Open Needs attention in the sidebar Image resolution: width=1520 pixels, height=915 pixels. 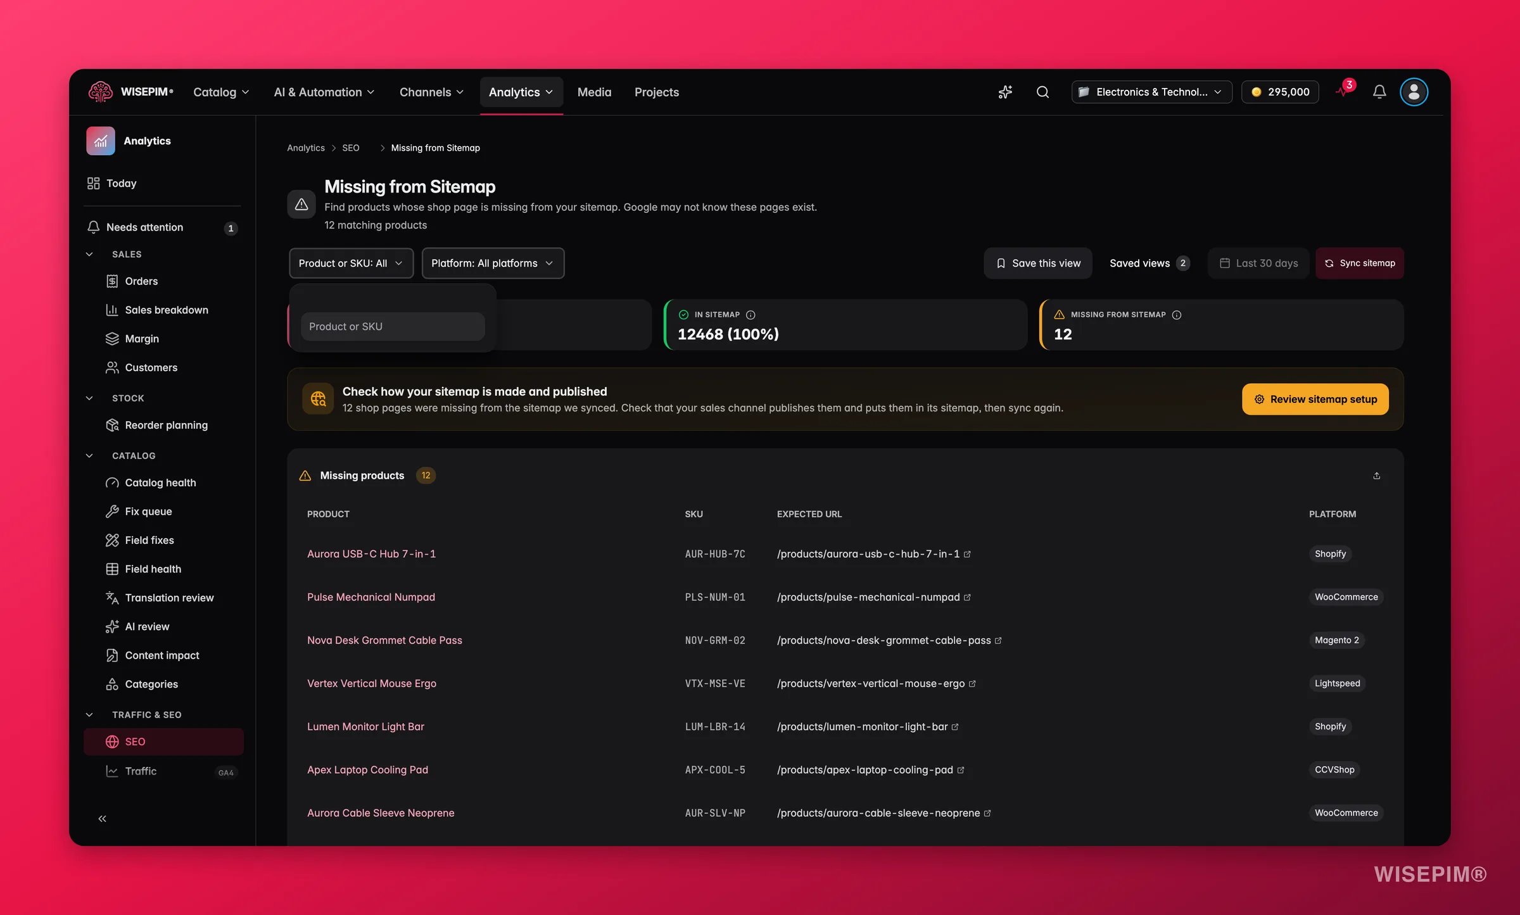[x=163, y=227]
